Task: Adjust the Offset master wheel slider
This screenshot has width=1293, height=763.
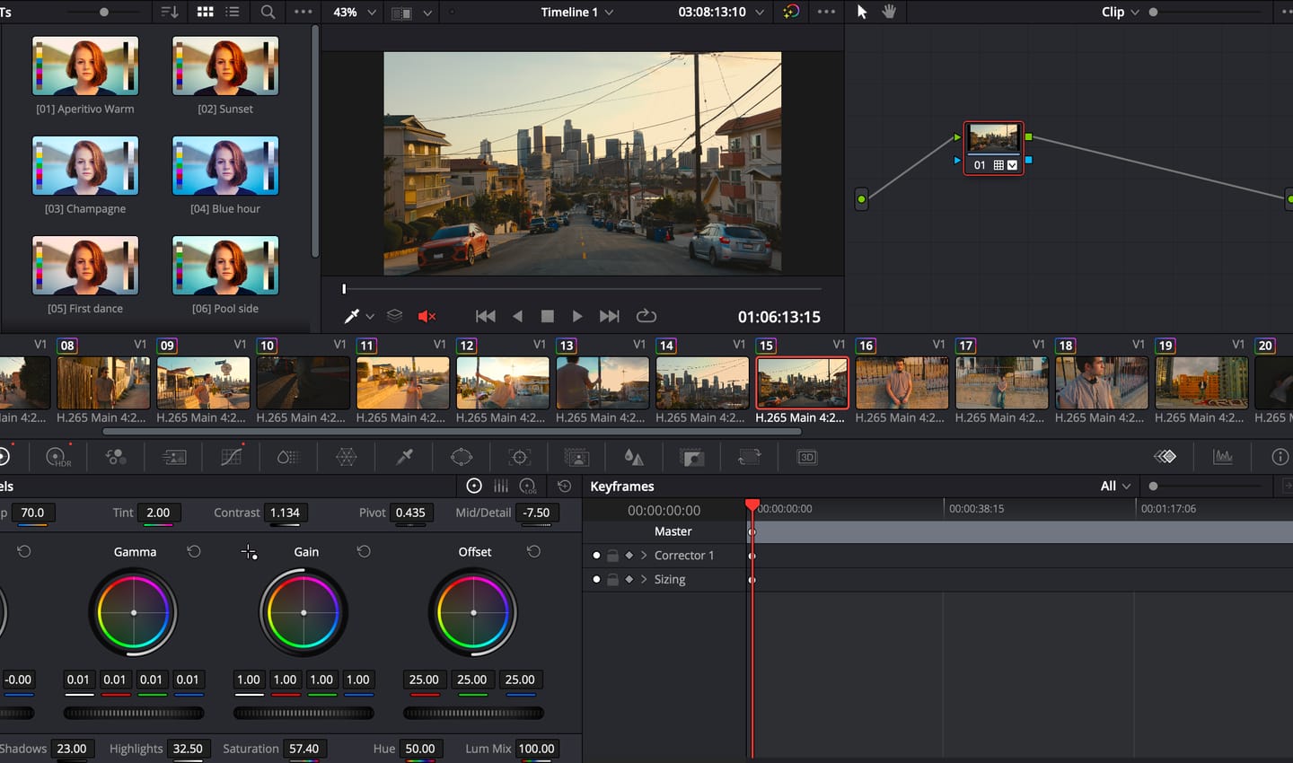Action: pyautogui.click(x=473, y=713)
